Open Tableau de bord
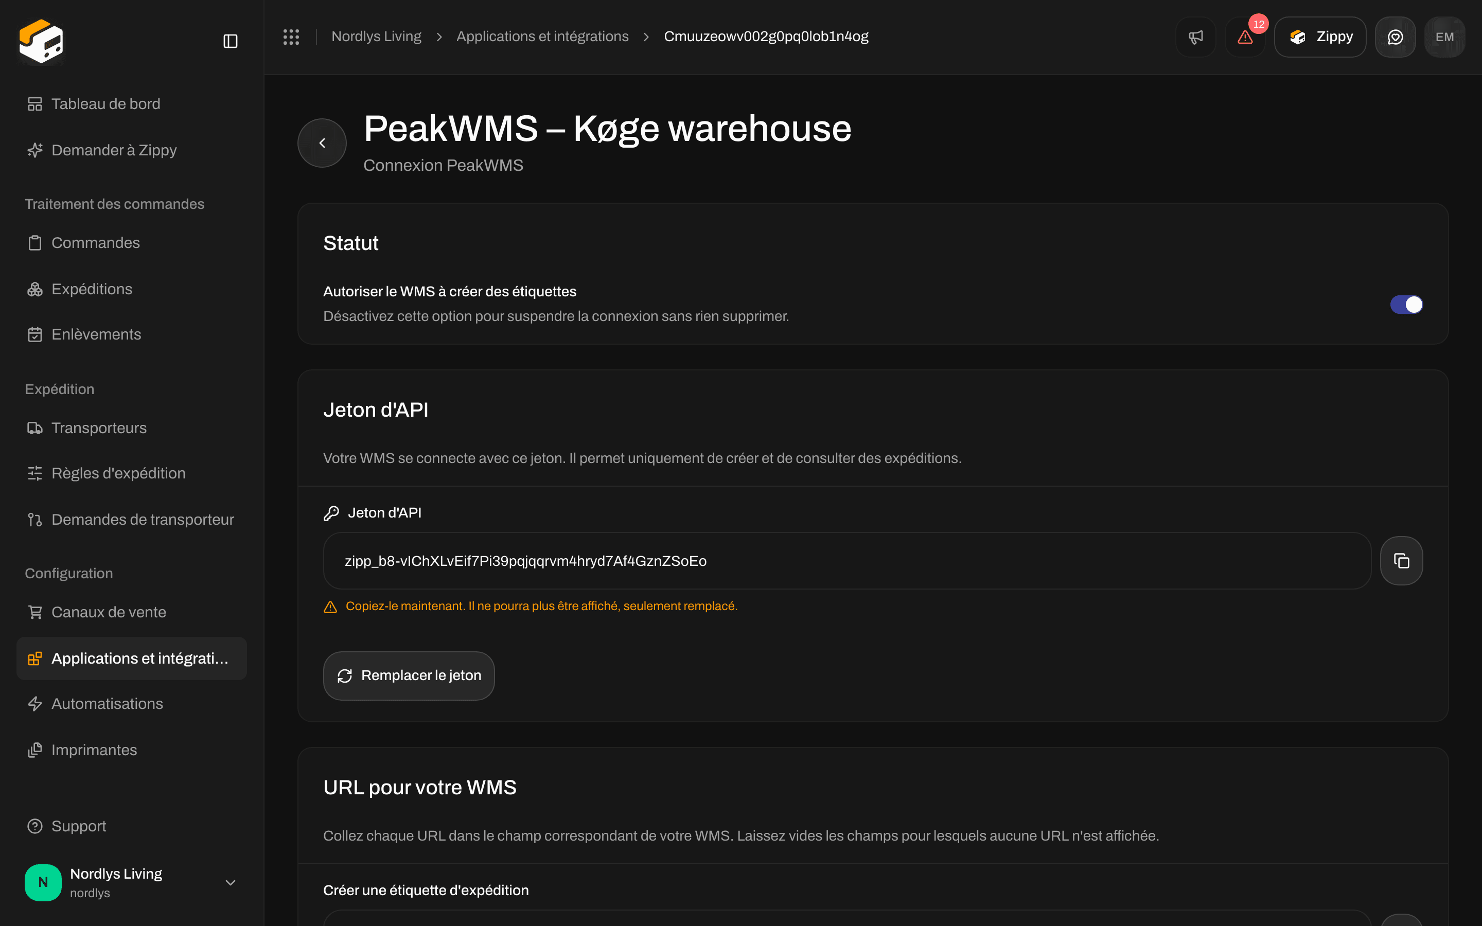 pos(132,104)
